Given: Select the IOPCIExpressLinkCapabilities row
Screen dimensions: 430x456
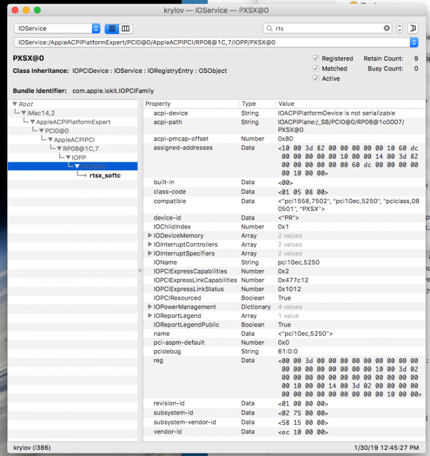Looking at the screenshot, I should coord(284,280).
